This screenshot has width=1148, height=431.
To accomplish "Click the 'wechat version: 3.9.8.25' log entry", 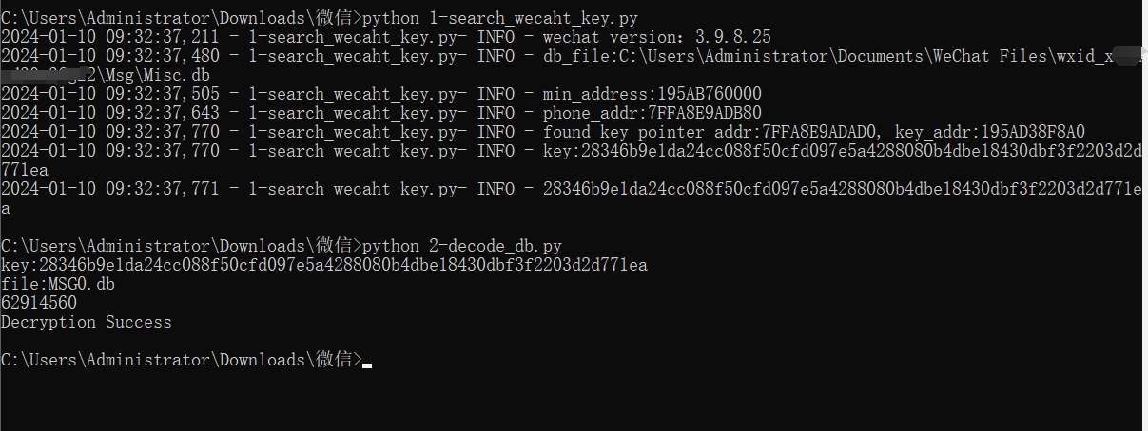I will tap(656, 37).
